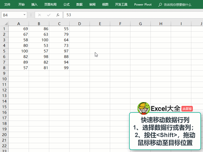Select row 5 header
This screenshot has height=152, width=203.
tap(4, 51)
